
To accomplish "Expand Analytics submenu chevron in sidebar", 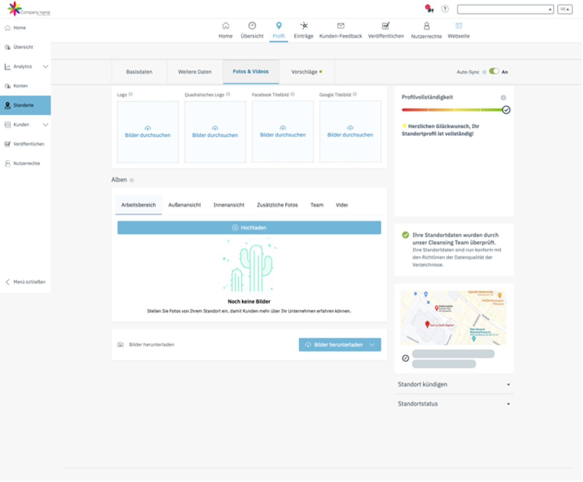I will click(x=46, y=67).
